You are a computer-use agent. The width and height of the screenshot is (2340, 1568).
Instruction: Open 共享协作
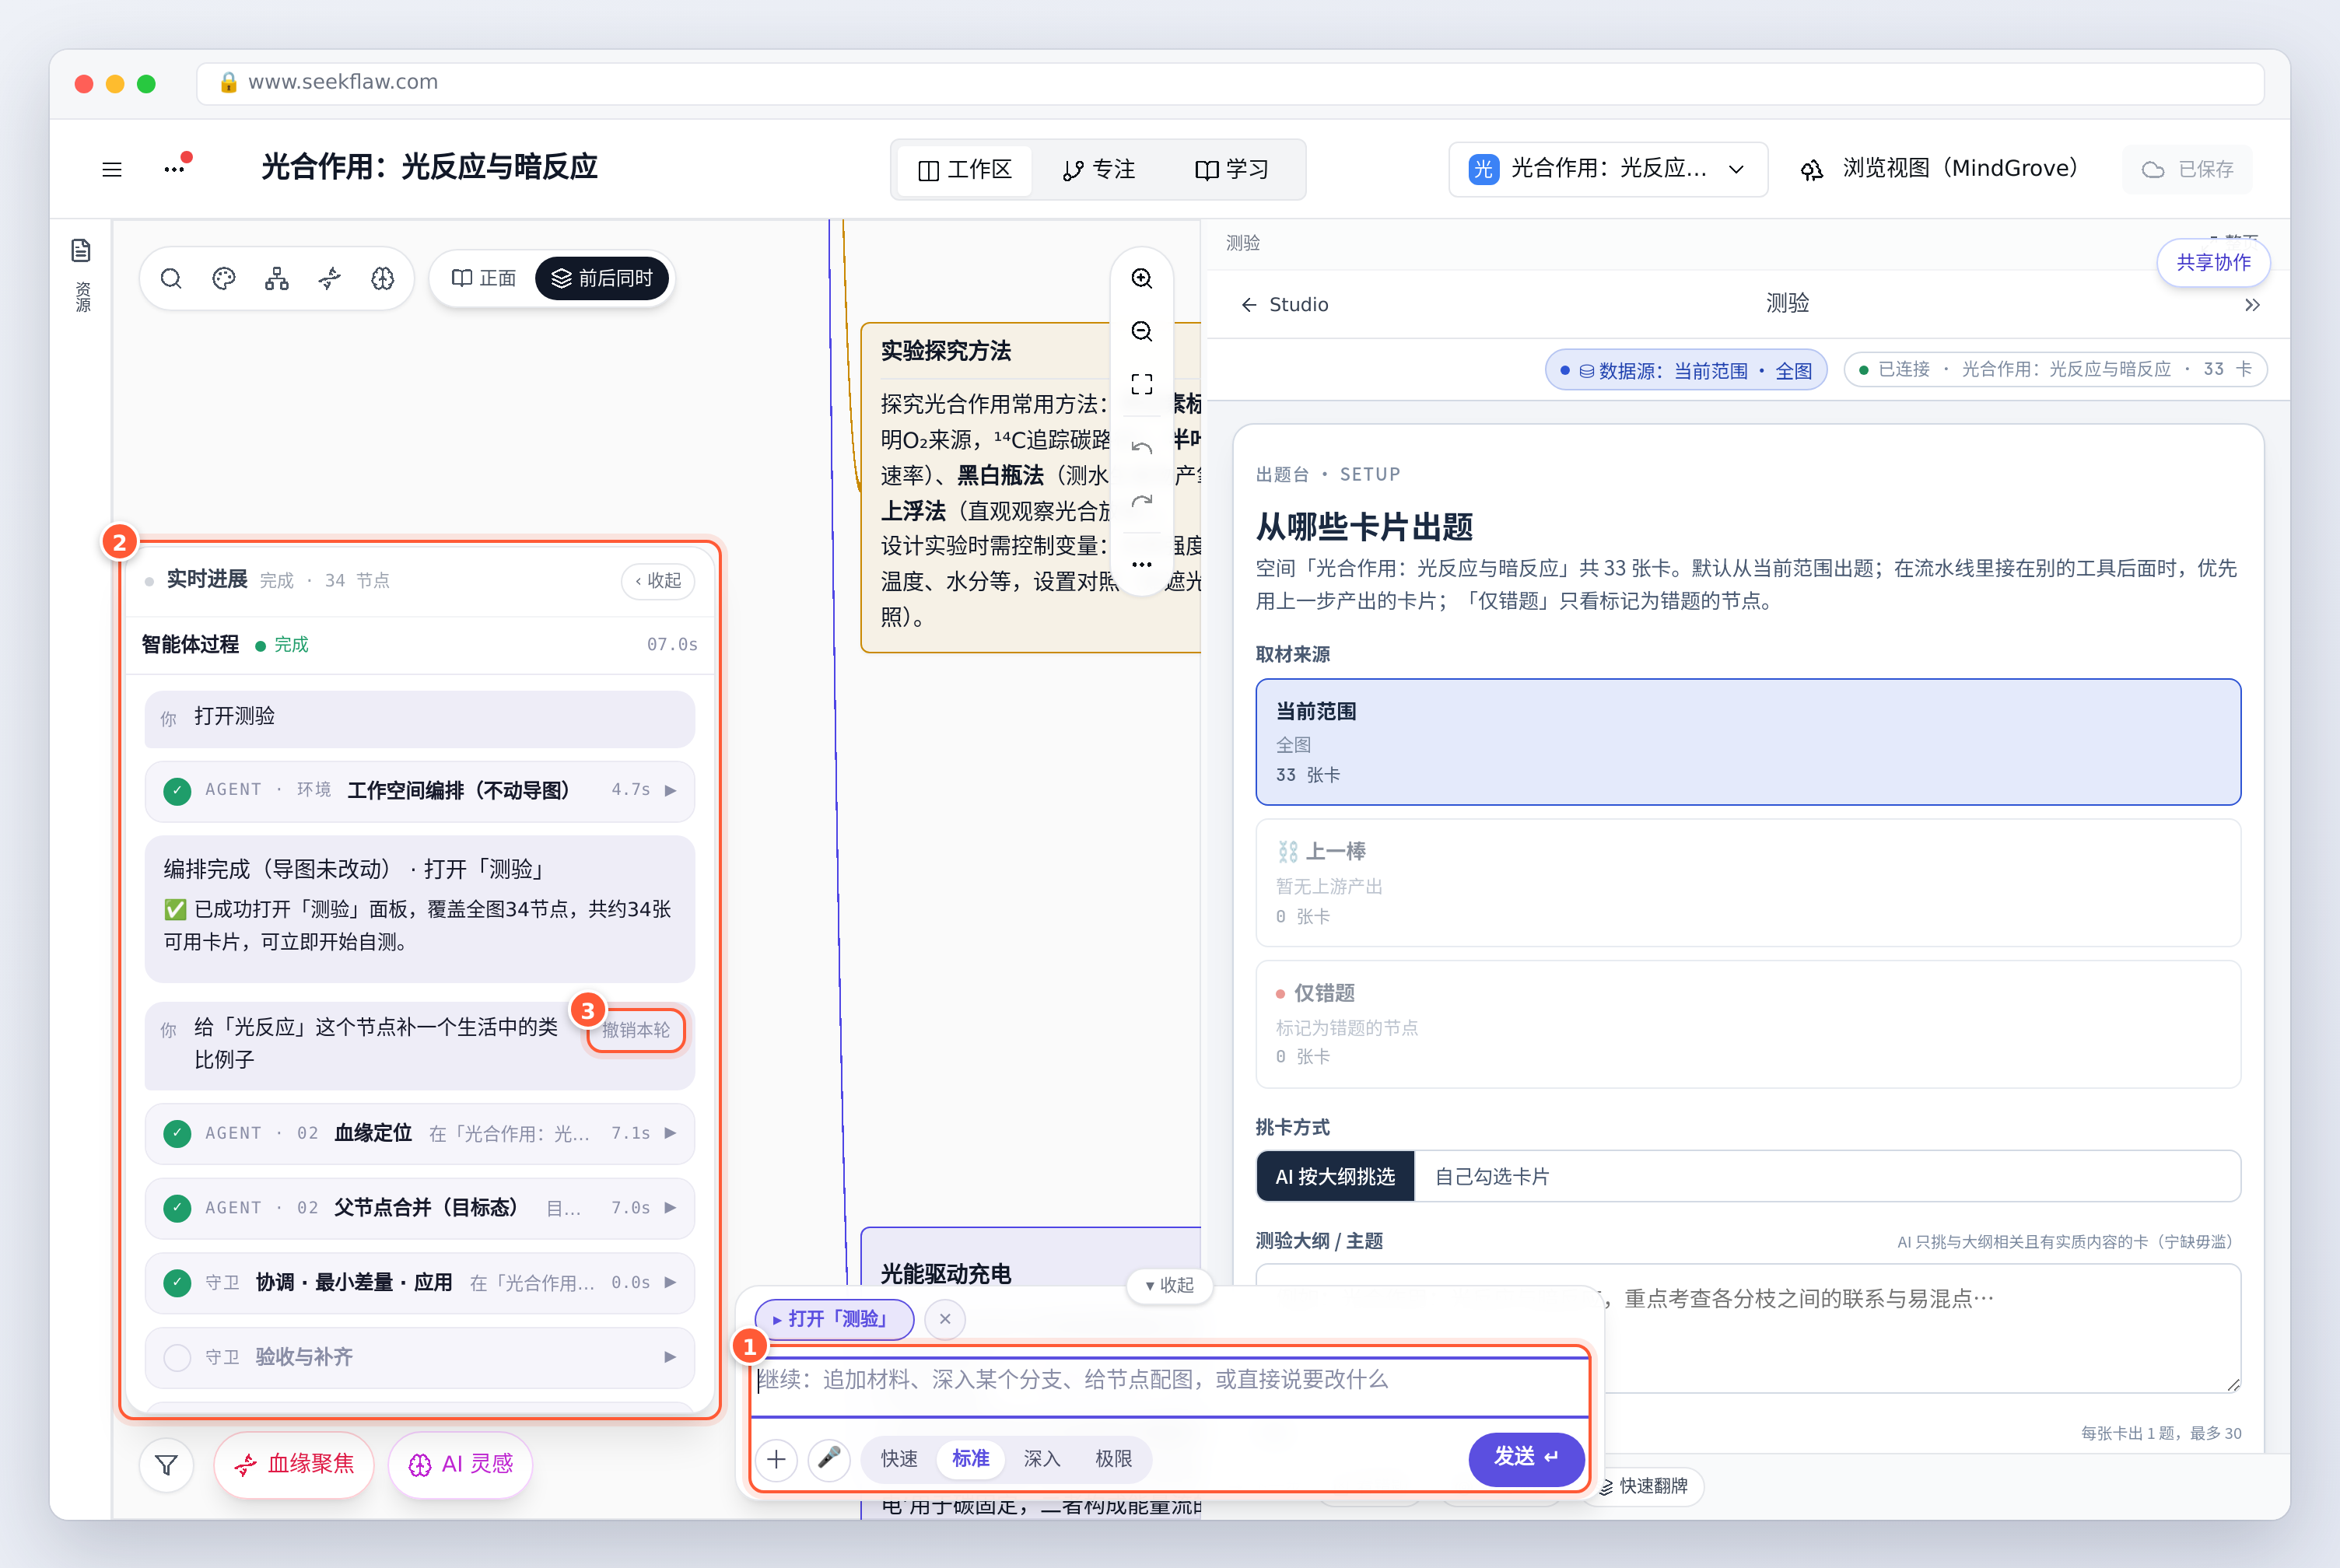click(x=2213, y=262)
